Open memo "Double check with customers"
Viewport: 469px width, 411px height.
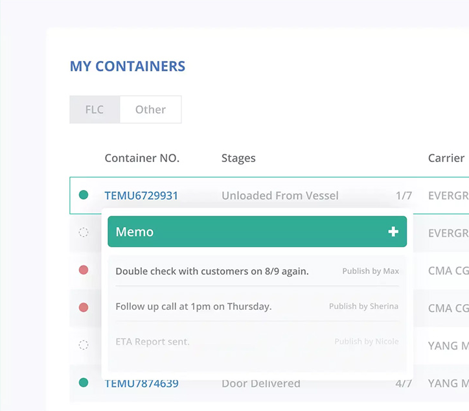(x=212, y=272)
